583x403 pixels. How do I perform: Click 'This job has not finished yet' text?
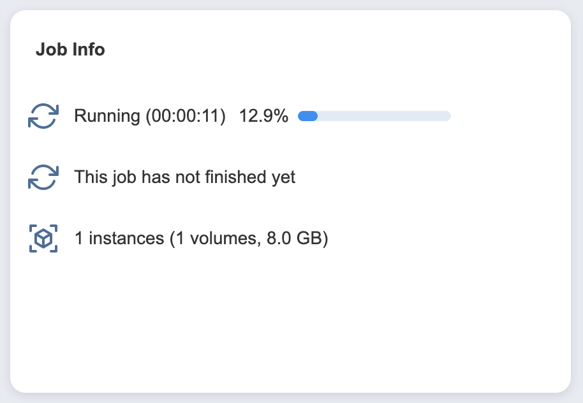click(x=185, y=177)
